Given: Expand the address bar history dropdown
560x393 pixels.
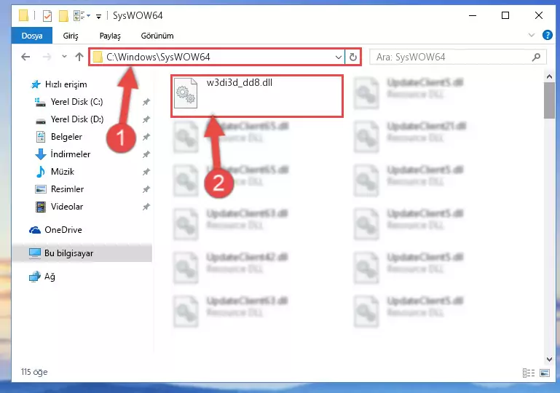Looking at the screenshot, I should point(338,57).
